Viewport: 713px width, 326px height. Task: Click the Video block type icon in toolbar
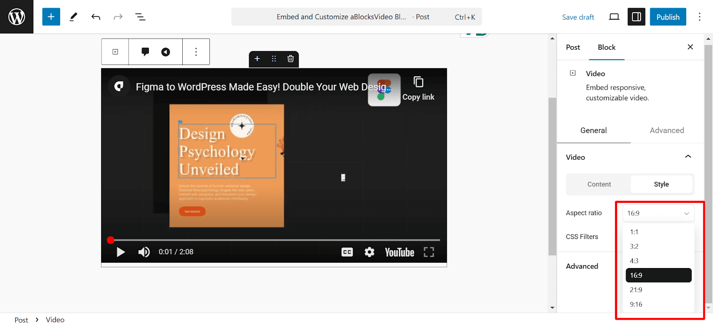115,52
